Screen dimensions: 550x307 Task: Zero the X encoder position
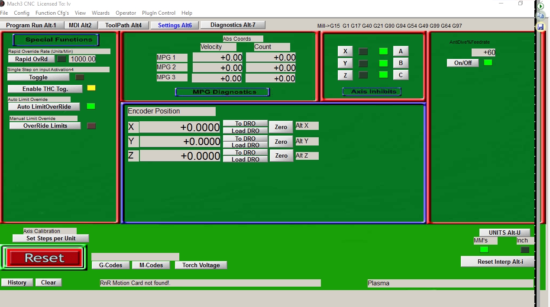click(281, 127)
